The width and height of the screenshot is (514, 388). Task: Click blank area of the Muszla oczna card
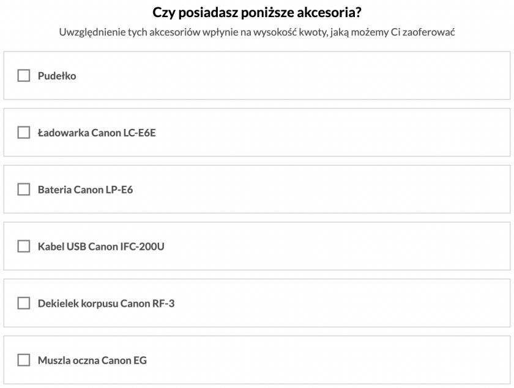tap(328, 360)
